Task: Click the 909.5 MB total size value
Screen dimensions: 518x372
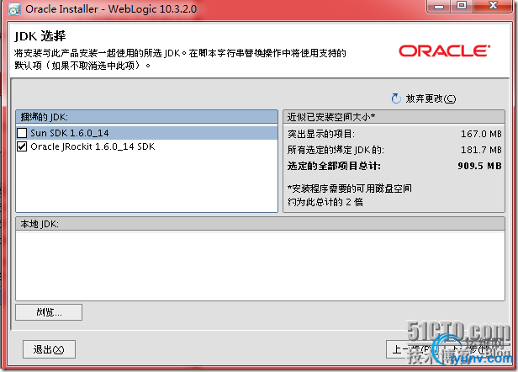Action: 479,166
